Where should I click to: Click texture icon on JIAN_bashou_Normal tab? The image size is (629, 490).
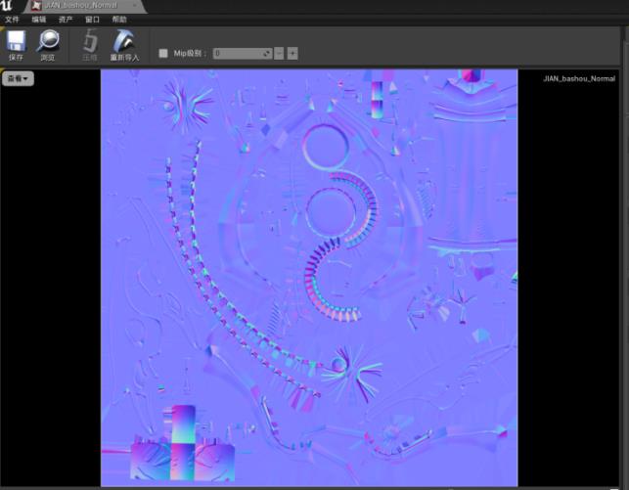(x=36, y=6)
